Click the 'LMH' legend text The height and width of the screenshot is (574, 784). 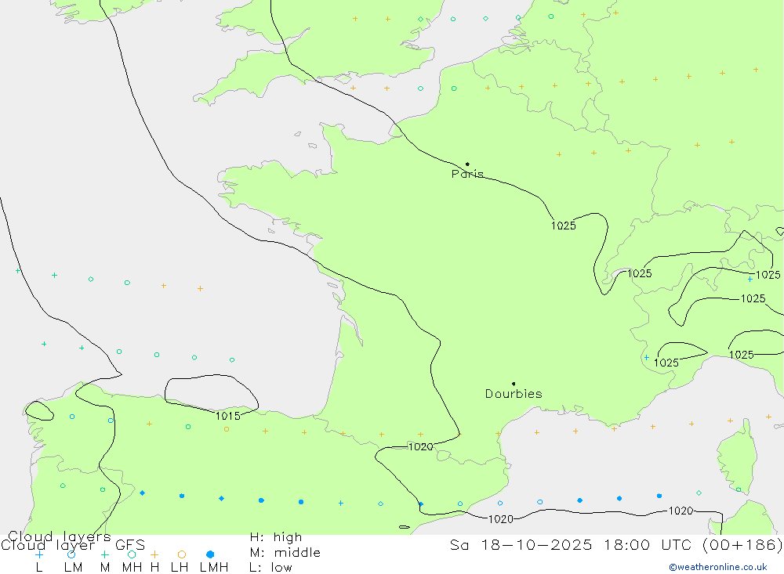tap(214, 568)
